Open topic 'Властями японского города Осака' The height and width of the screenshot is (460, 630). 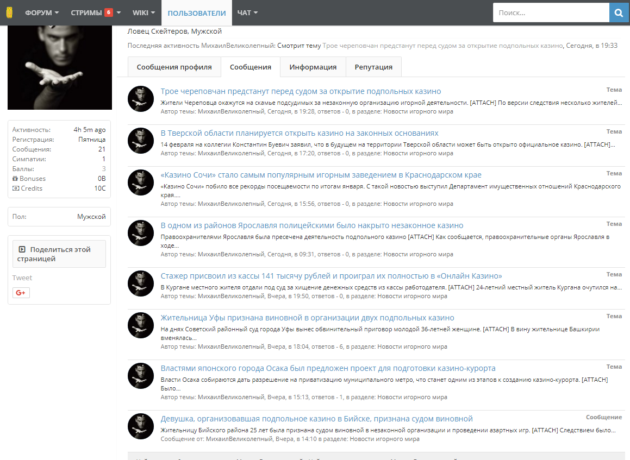(328, 368)
